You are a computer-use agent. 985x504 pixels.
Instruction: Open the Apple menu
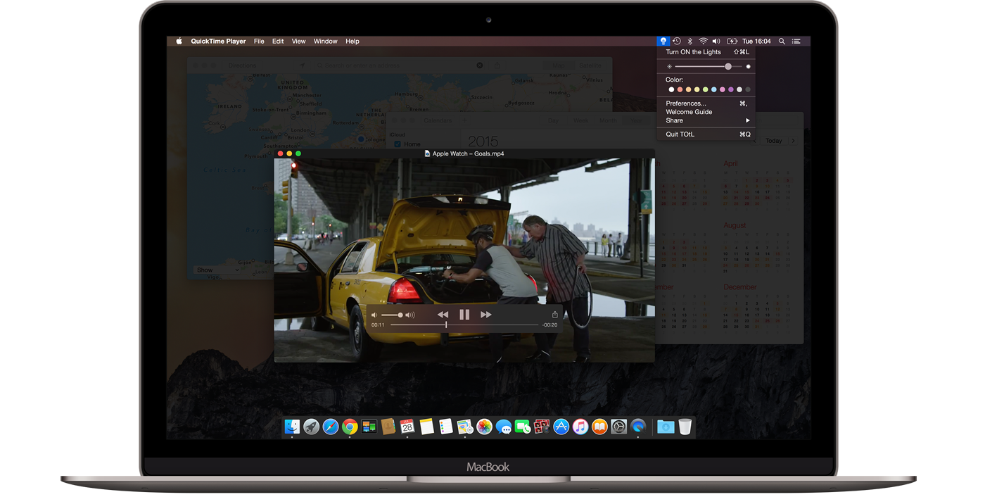point(179,42)
